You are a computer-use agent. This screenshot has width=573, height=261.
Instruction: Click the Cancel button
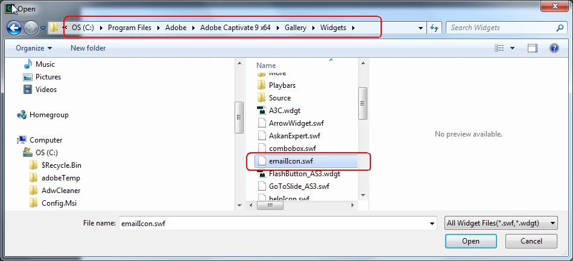click(x=531, y=241)
